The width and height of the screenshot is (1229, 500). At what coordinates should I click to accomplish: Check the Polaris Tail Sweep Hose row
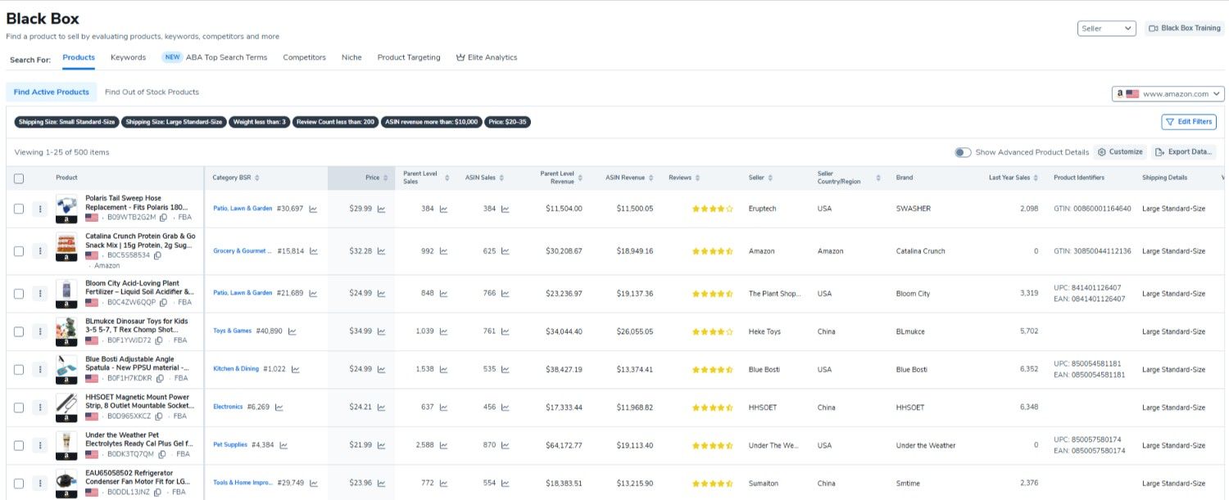tap(19, 209)
